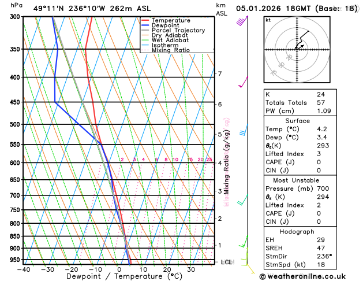Image resolution: width=363 pixels, height=281 pixels.
Task: Click the gray Parcel Trajectory legend swatch
Action: pyautogui.click(x=145, y=31)
